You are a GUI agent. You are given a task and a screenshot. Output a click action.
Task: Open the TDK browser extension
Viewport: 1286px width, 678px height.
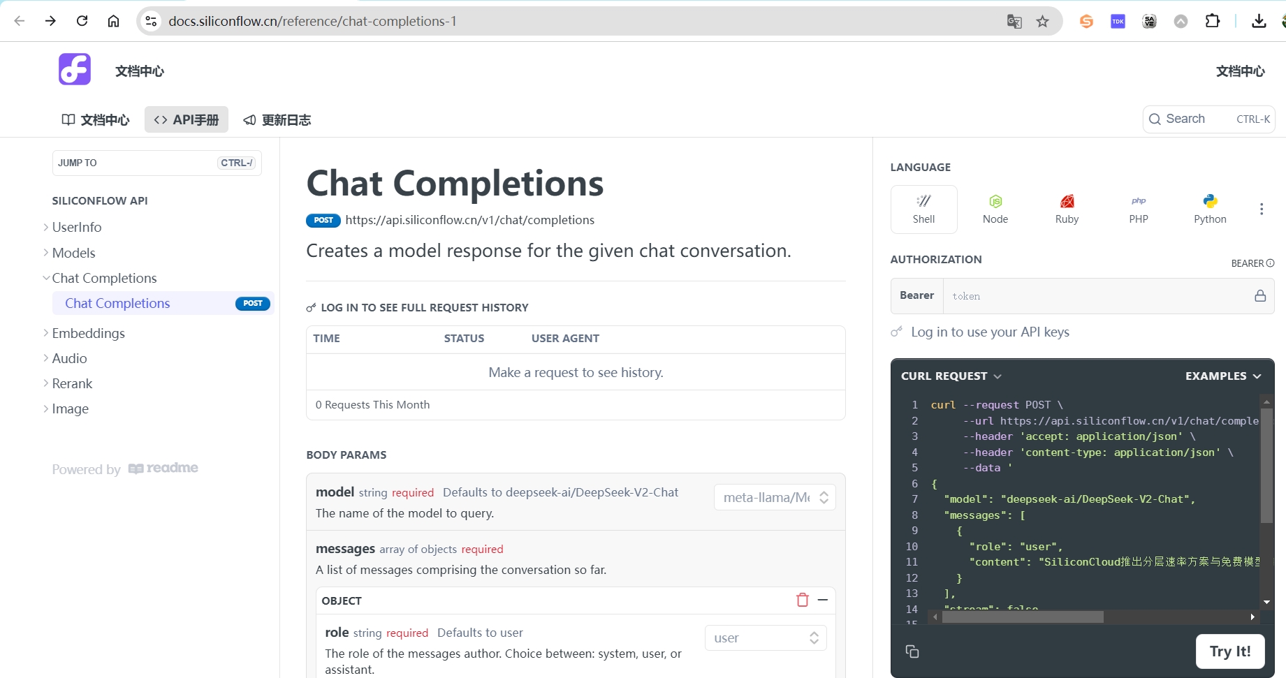tap(1118, 22)
